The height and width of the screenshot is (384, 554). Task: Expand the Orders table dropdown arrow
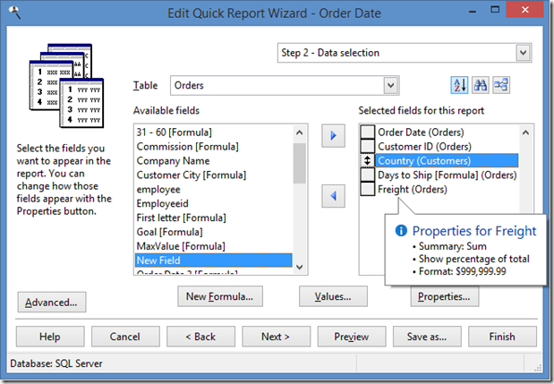(391, 86)
